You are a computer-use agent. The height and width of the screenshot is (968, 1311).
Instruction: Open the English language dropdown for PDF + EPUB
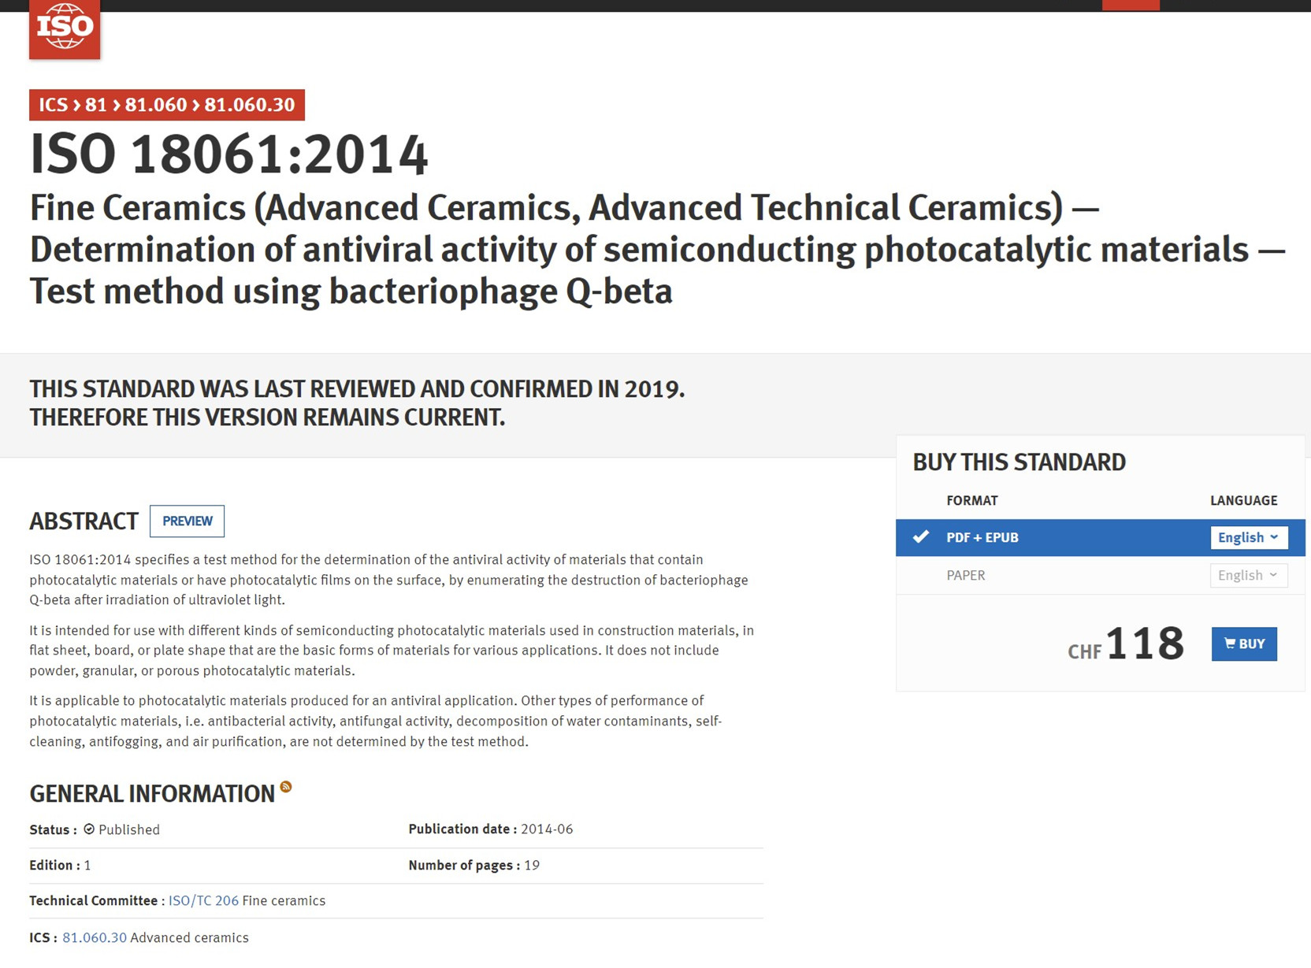1249,537
